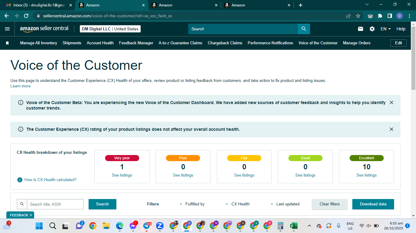Open the Seller Central messages envelope icon
This screenshot has width=416, height=233.
click(361, 29)
